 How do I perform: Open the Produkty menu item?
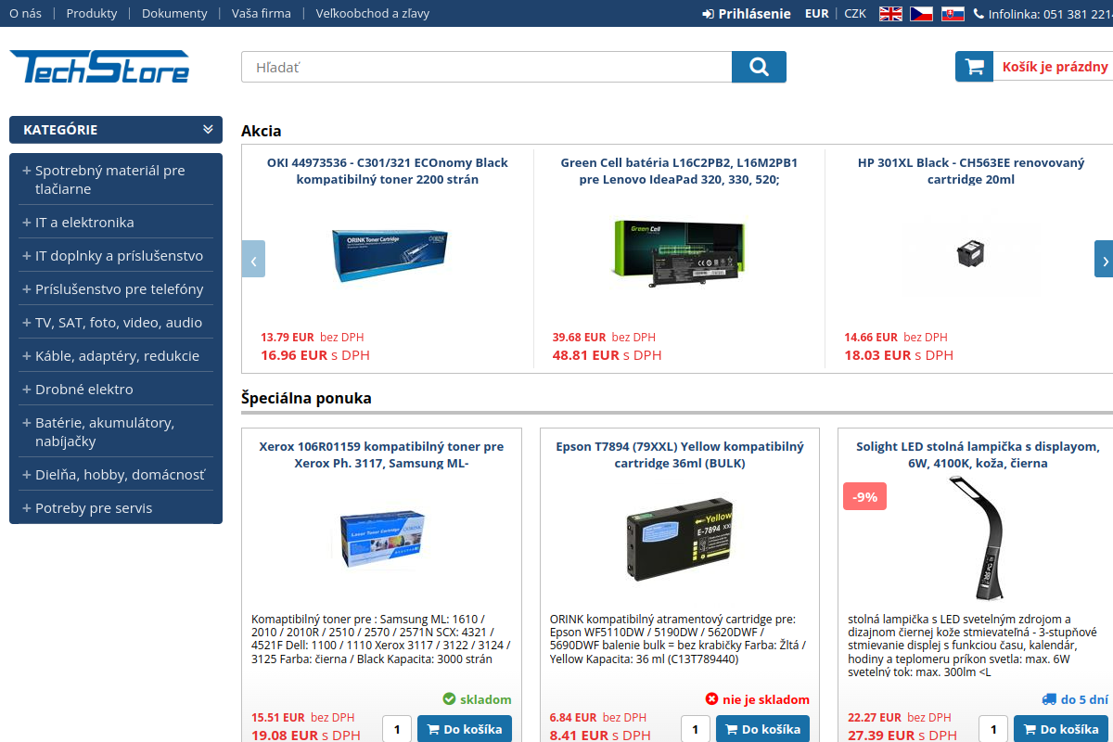92,14
